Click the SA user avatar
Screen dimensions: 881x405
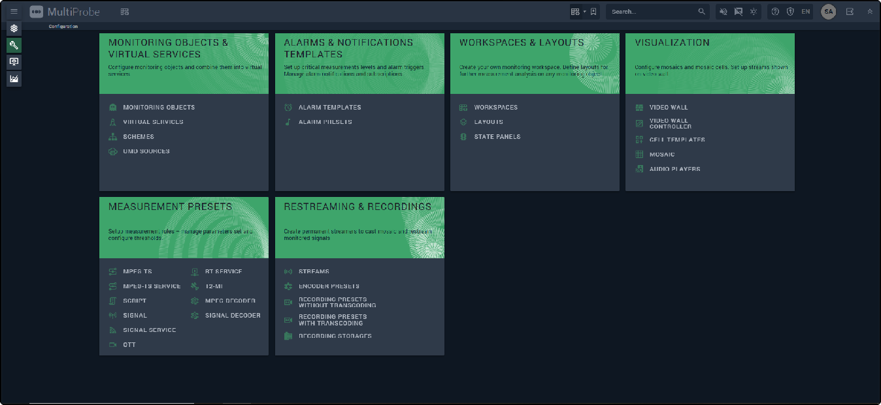pos(828,12)
